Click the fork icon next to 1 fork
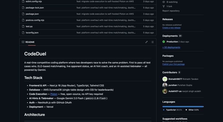Viewport: 223px width, 122px height. tap(164, 6)
